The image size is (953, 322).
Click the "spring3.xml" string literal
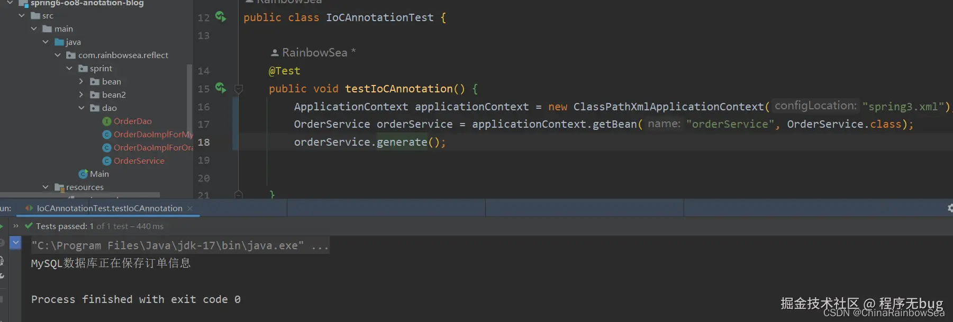point(903,107)
